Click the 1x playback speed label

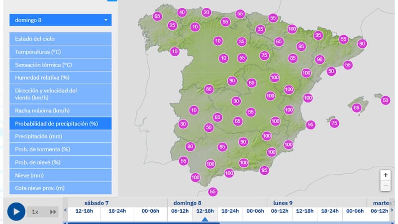35,212
